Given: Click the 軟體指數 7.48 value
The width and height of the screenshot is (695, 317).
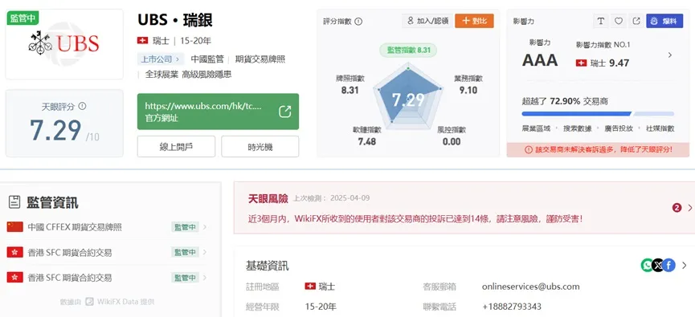Looking at the screenshot, I should click(366, 142).
